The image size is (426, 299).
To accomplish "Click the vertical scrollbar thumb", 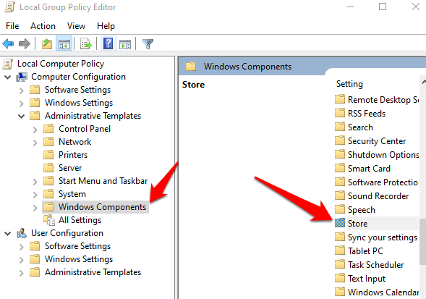I will point(422,241).
